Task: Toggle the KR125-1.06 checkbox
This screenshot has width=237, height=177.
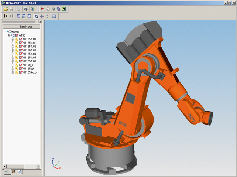Action: tap(21, 61)
